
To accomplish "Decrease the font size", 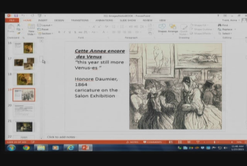I will (x=99, y=27).
